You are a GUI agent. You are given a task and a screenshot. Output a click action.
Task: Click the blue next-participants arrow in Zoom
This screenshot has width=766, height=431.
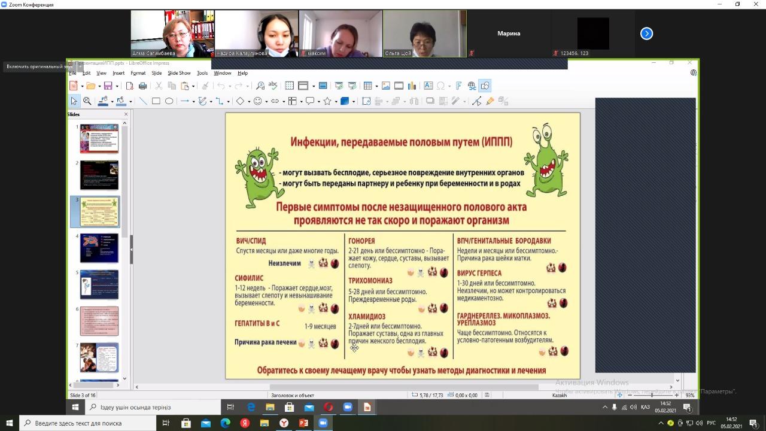coord(646,34)
